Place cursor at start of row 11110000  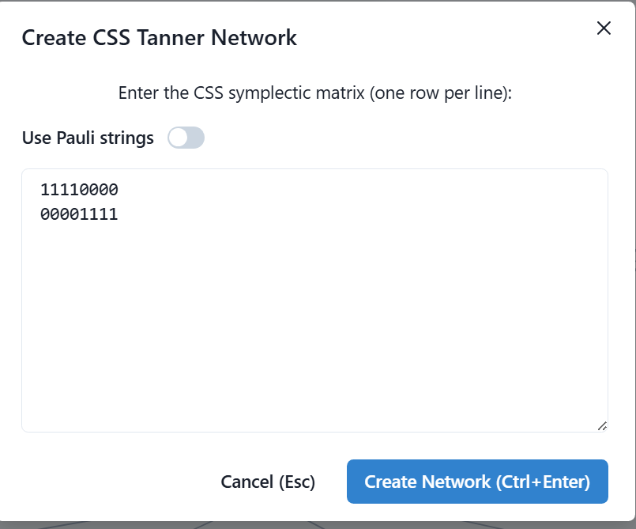click(40, 190)
